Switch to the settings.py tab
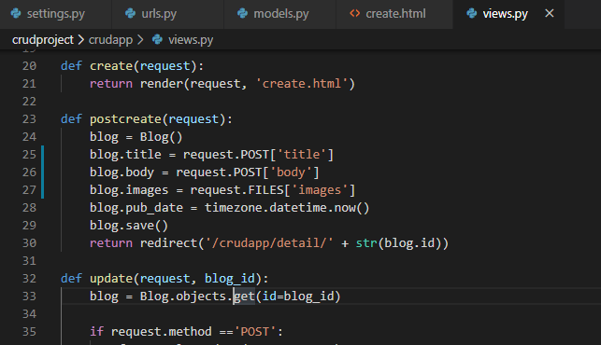 coord(55,14)
